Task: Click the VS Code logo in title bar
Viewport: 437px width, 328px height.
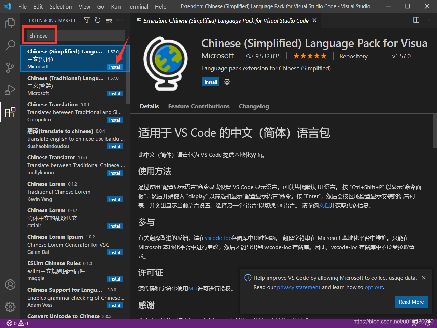Action: click(8, 6)
